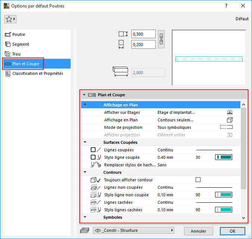Click the Lignes non coupées row icon

96,187
